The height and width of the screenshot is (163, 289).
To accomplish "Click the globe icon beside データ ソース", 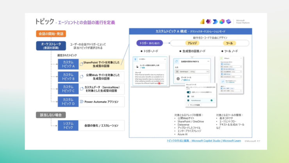I will 178,79.
